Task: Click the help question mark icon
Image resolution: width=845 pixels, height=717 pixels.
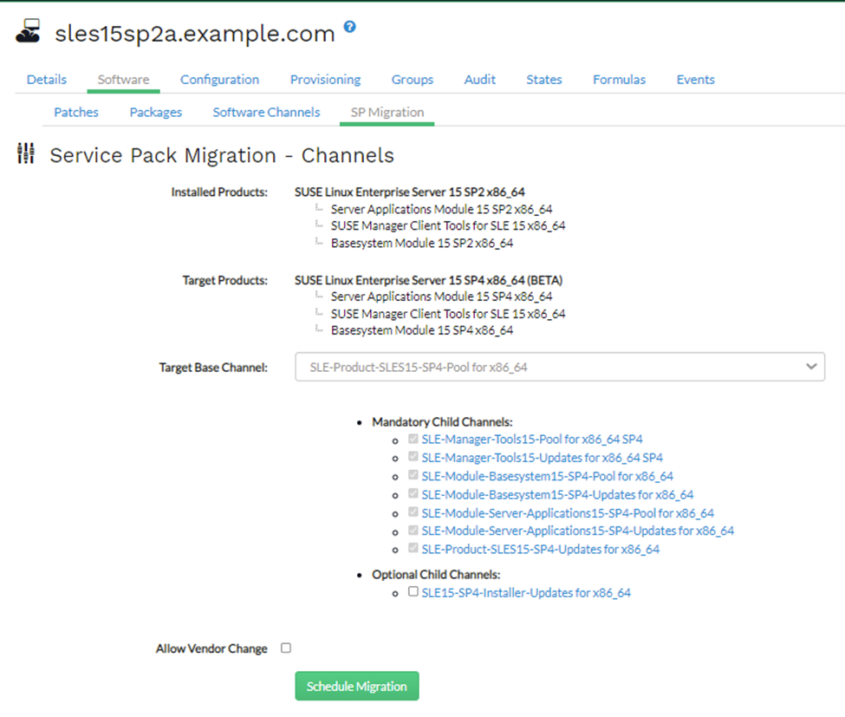Action: tap(349, 27)
